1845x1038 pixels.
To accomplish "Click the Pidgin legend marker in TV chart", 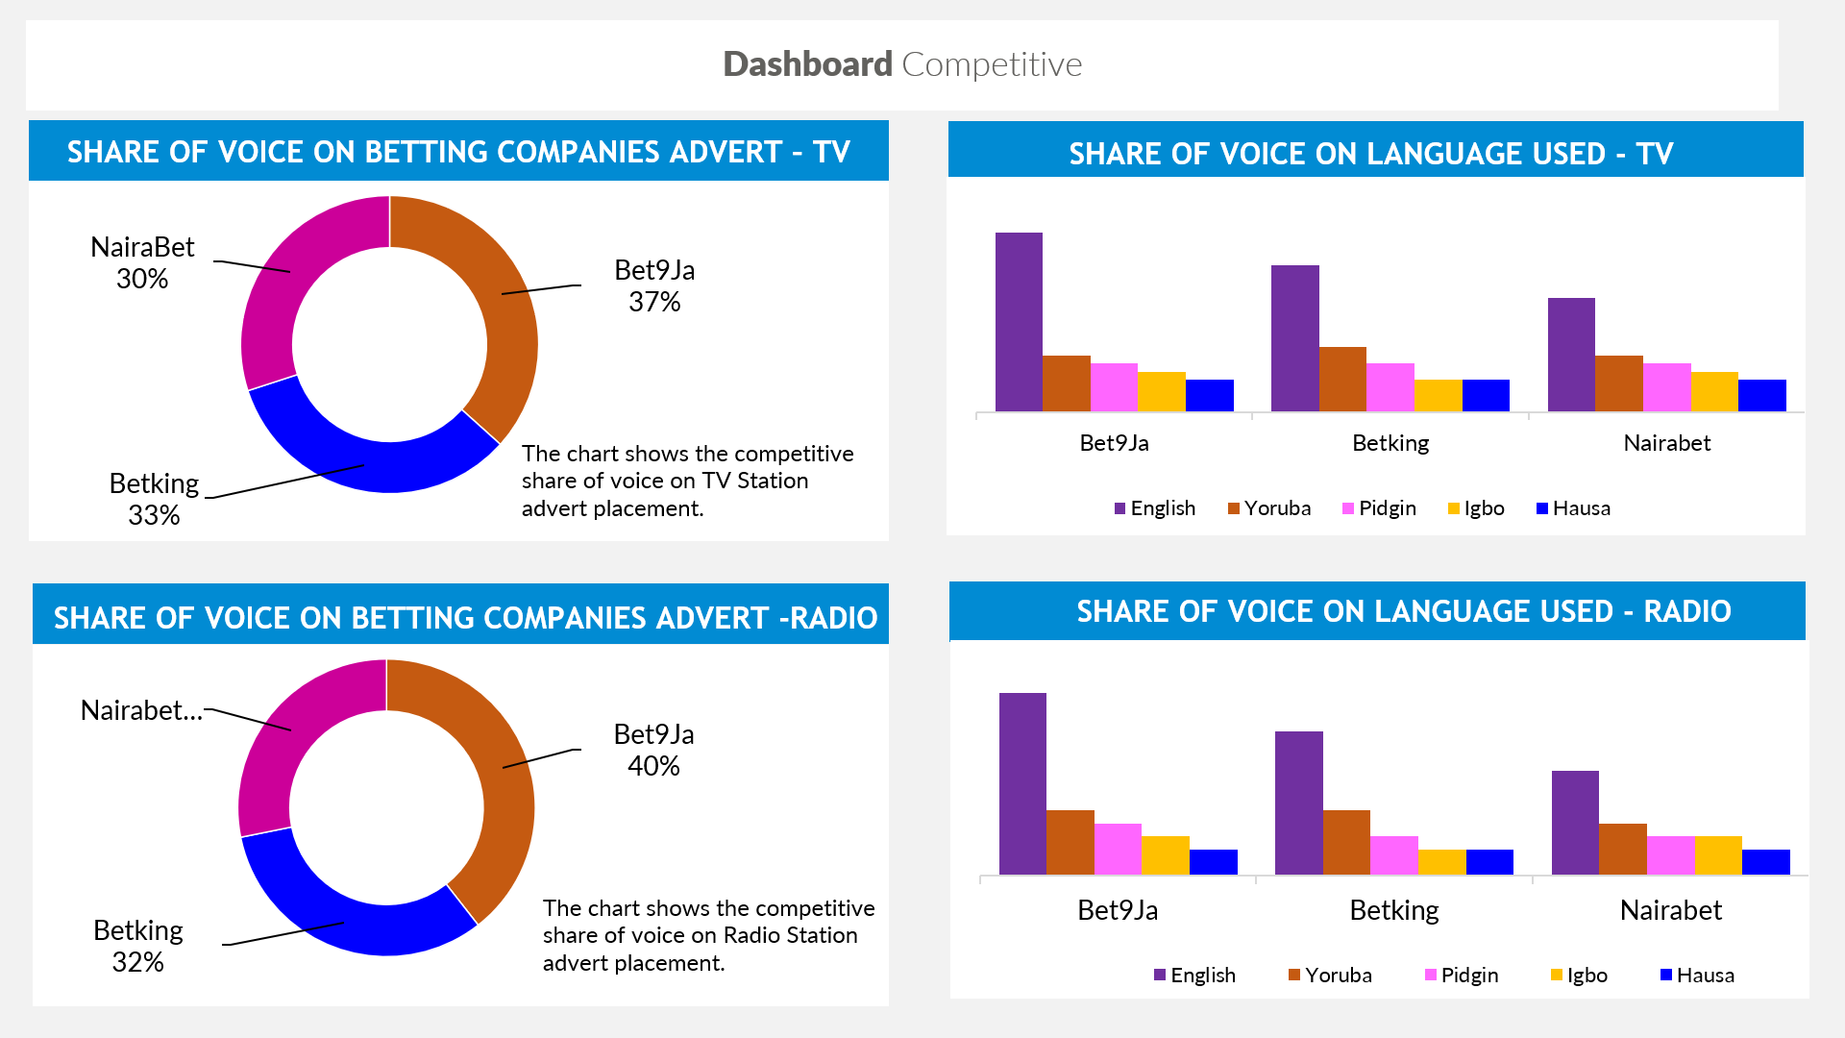I will coord(1348,508).
